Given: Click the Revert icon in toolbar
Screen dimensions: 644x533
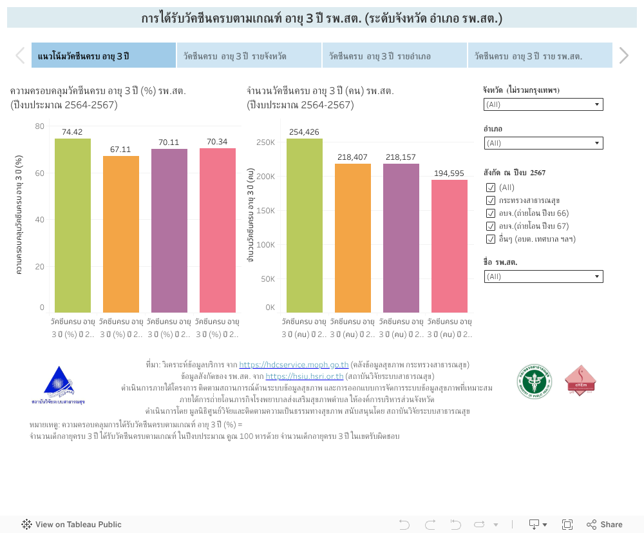Looking at the screenshot, I should coord(455,525).
